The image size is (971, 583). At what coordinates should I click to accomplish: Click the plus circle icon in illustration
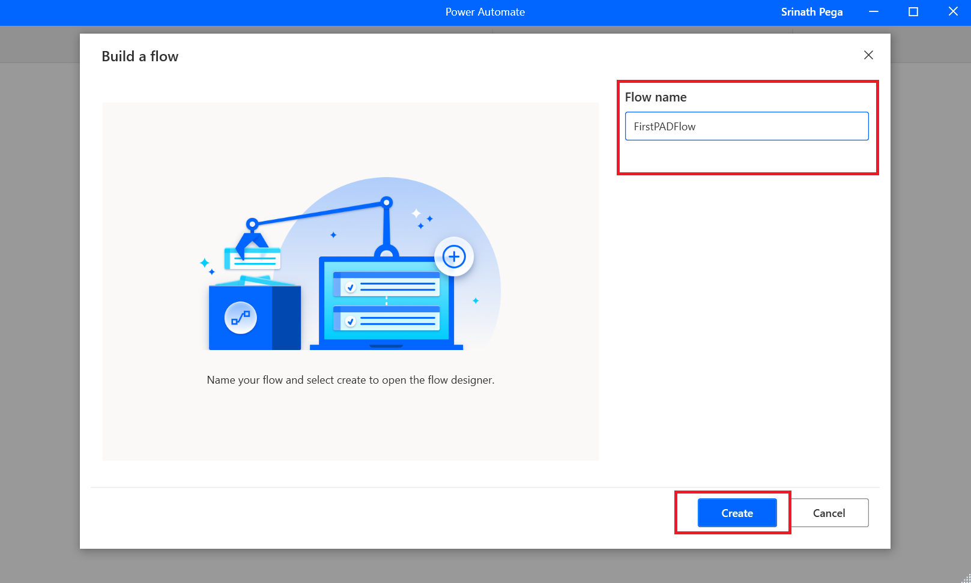pyautogui.click(x=454, y=257)
